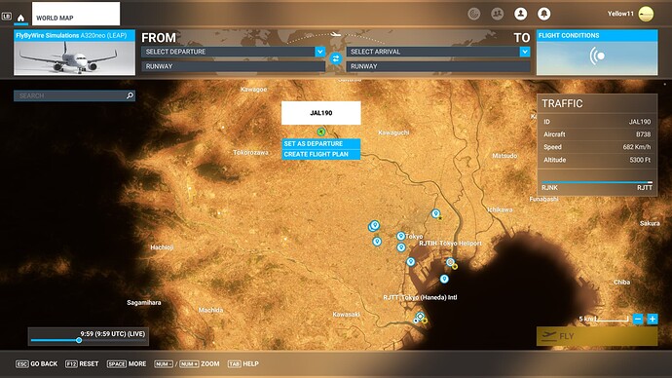Zoom in the map with plus button

(653, 319)
